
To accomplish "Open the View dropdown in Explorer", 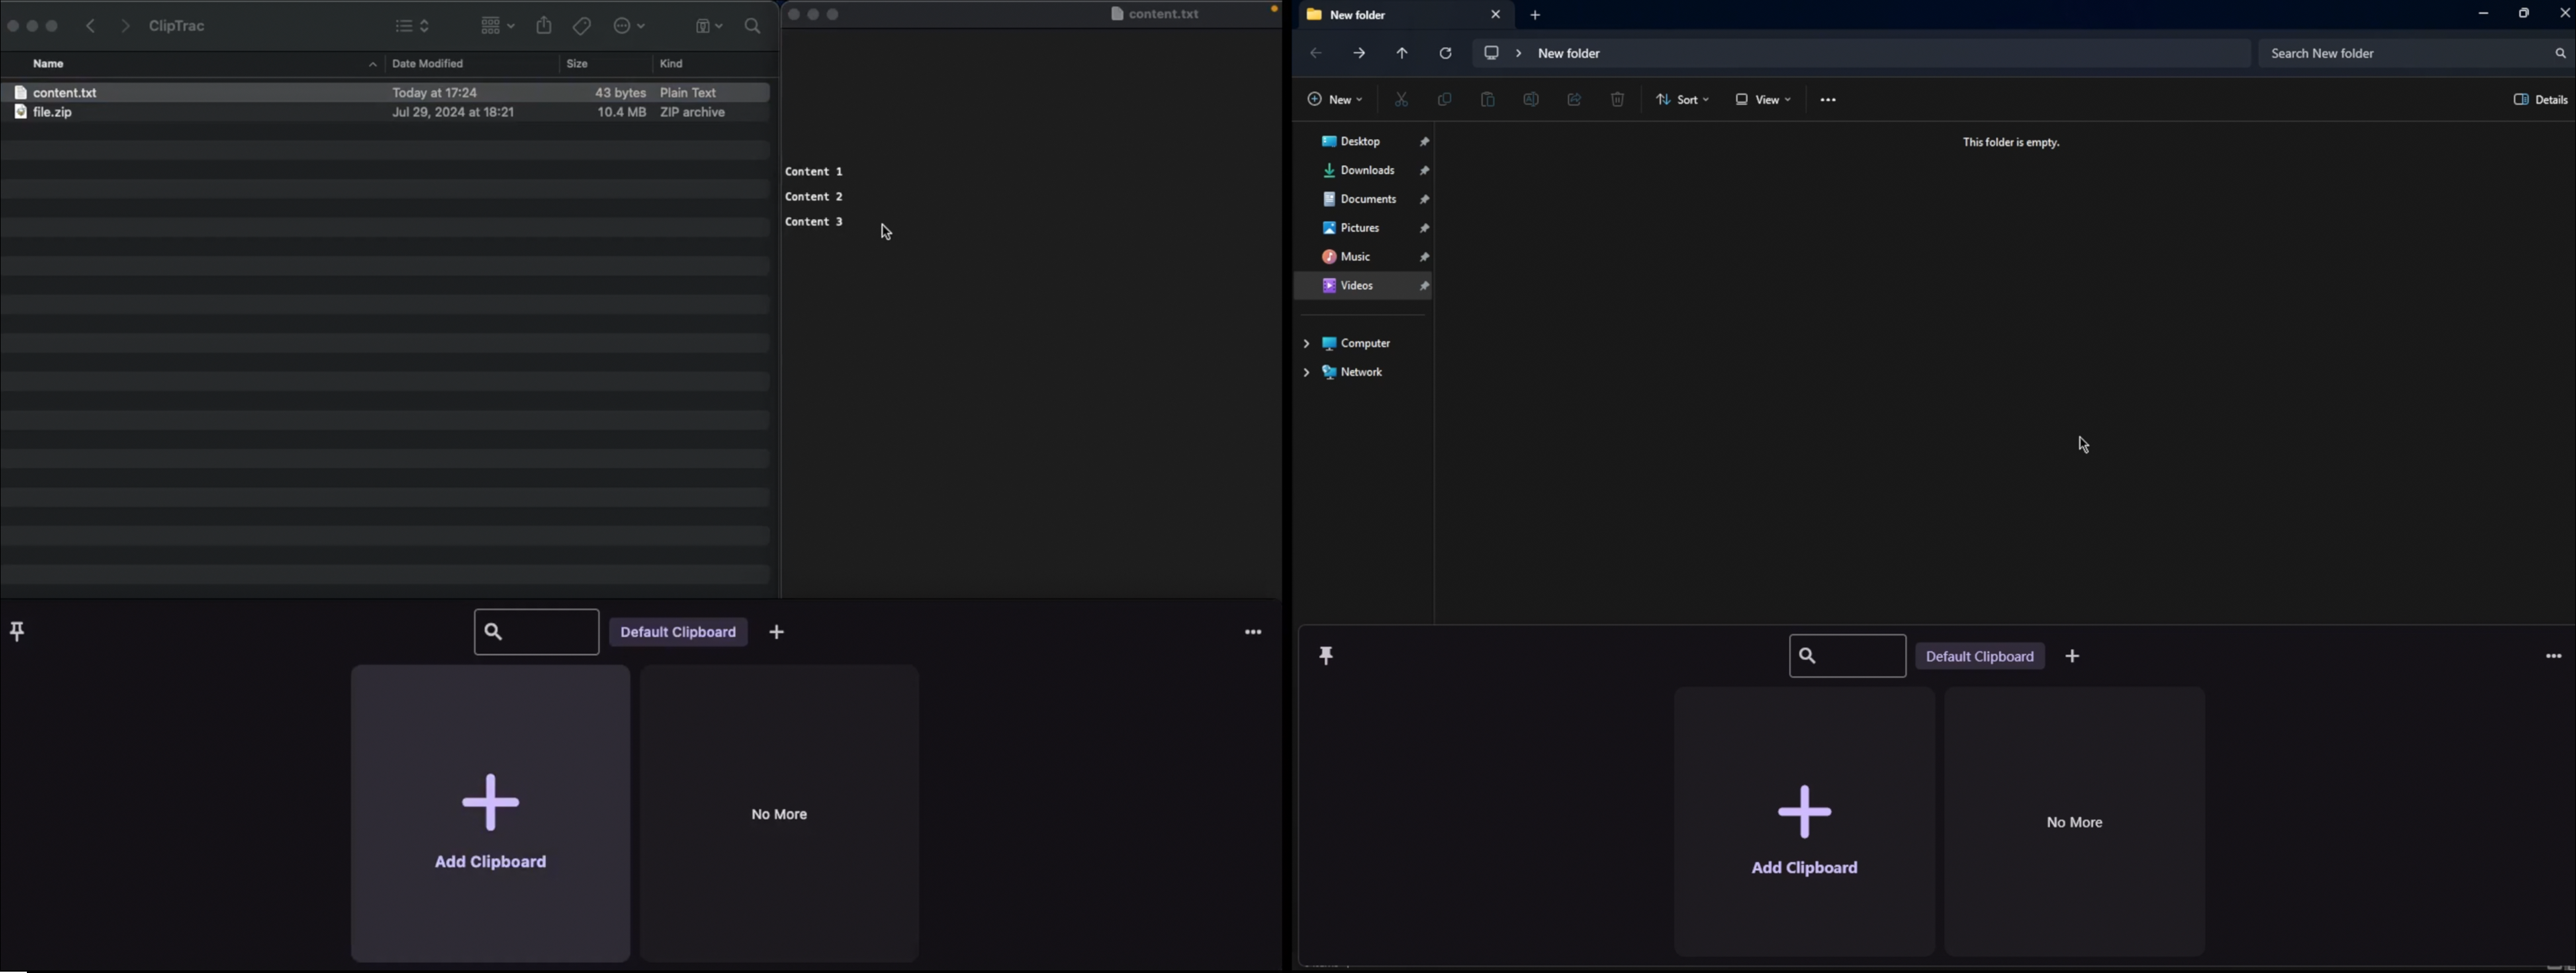I will [1763, 100].
